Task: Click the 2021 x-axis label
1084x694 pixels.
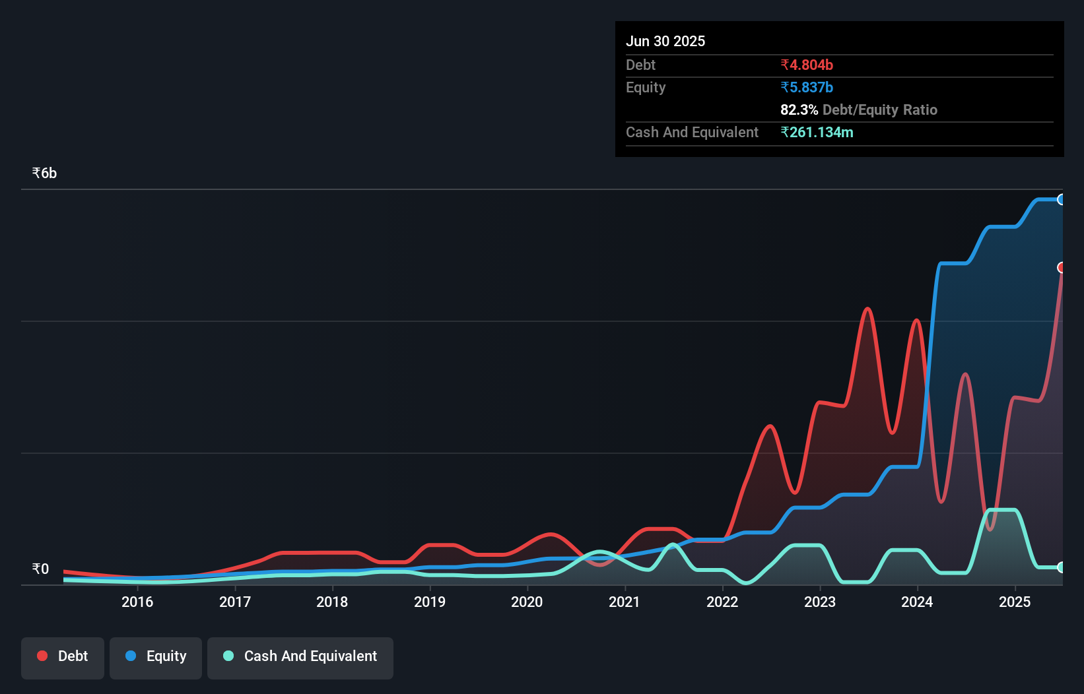Action: 625,602
